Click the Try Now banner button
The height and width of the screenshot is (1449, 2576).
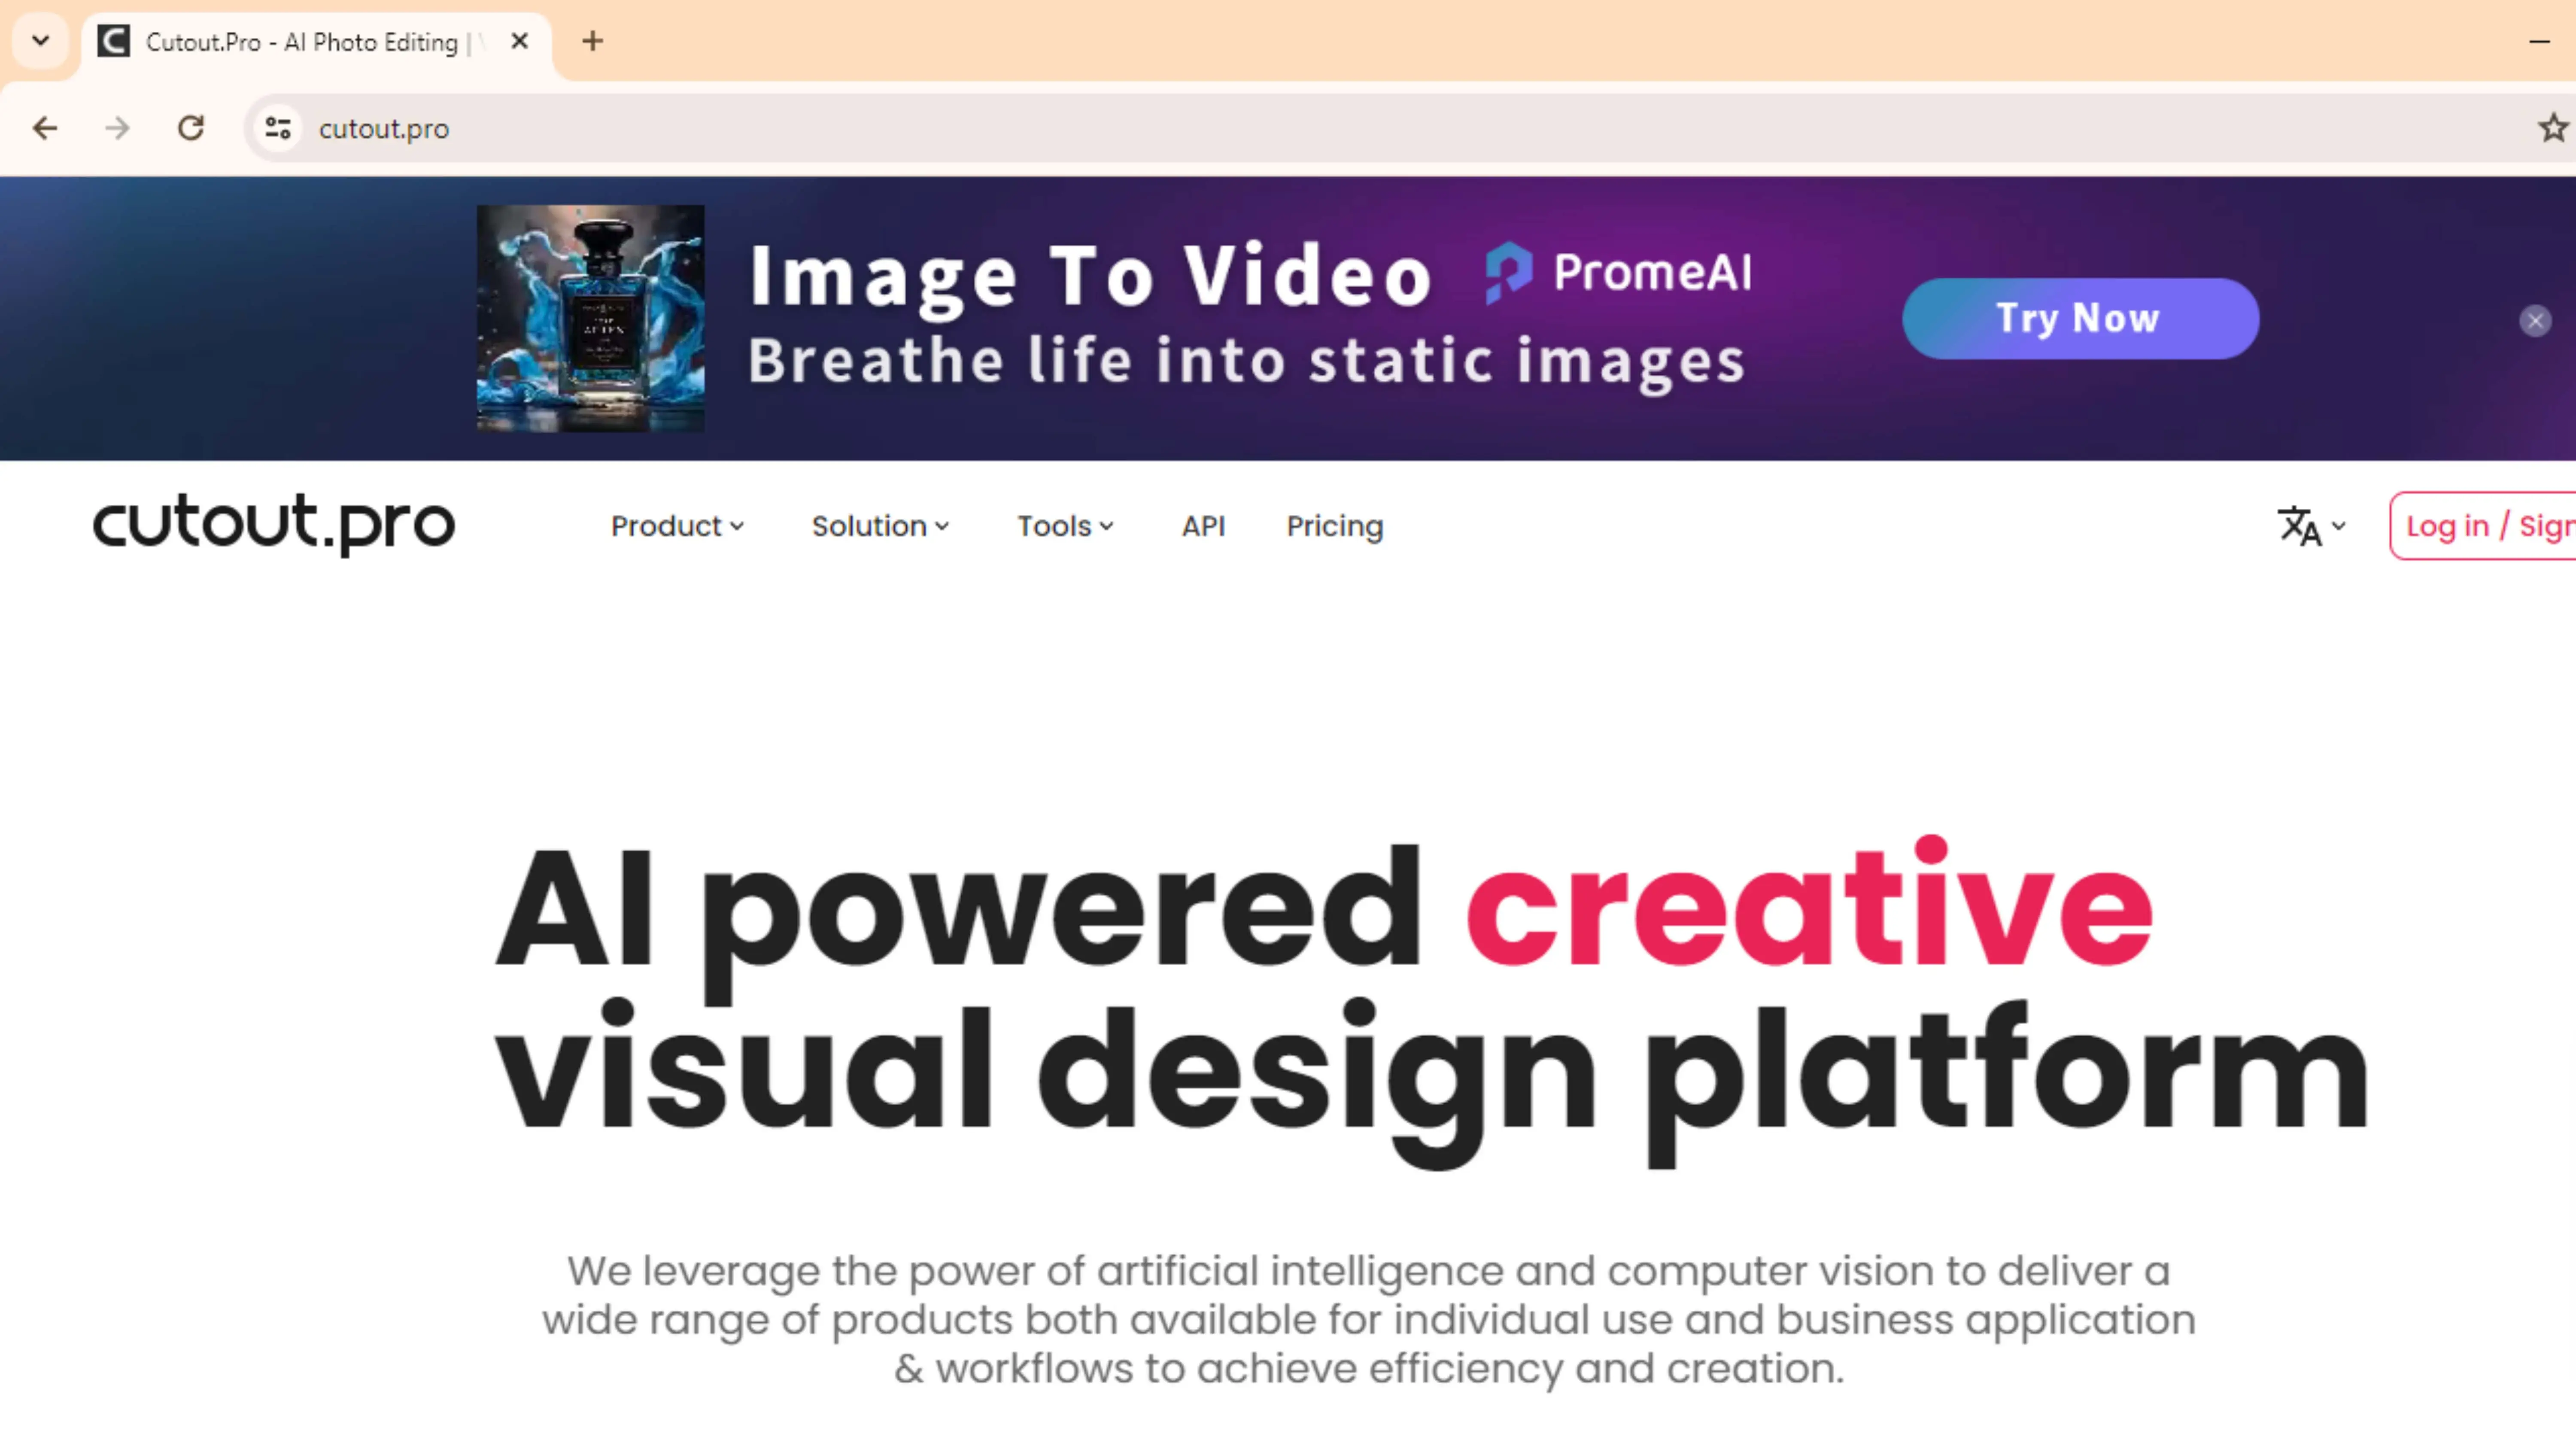pos(2080,318)
